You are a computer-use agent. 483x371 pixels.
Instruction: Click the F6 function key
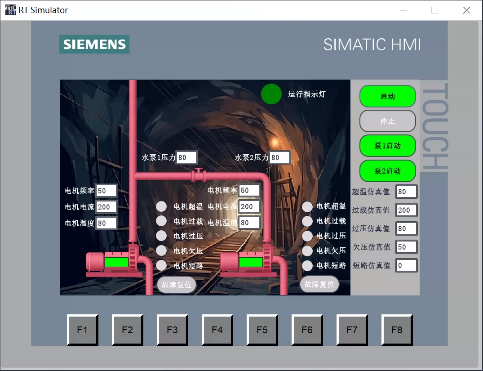[x=307, y=330]
